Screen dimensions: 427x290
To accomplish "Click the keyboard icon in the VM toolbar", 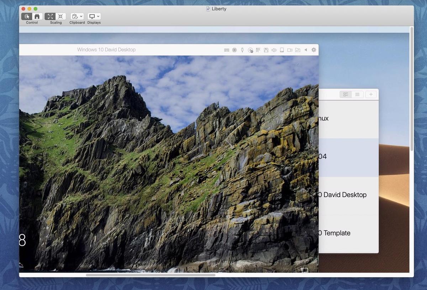I will [x=226, y=50].
